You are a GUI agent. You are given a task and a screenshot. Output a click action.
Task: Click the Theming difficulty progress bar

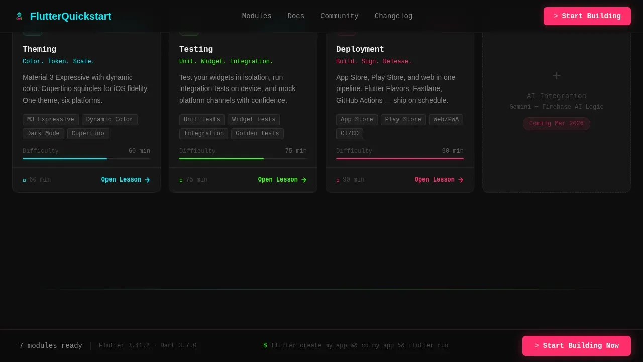pos(86,159)
